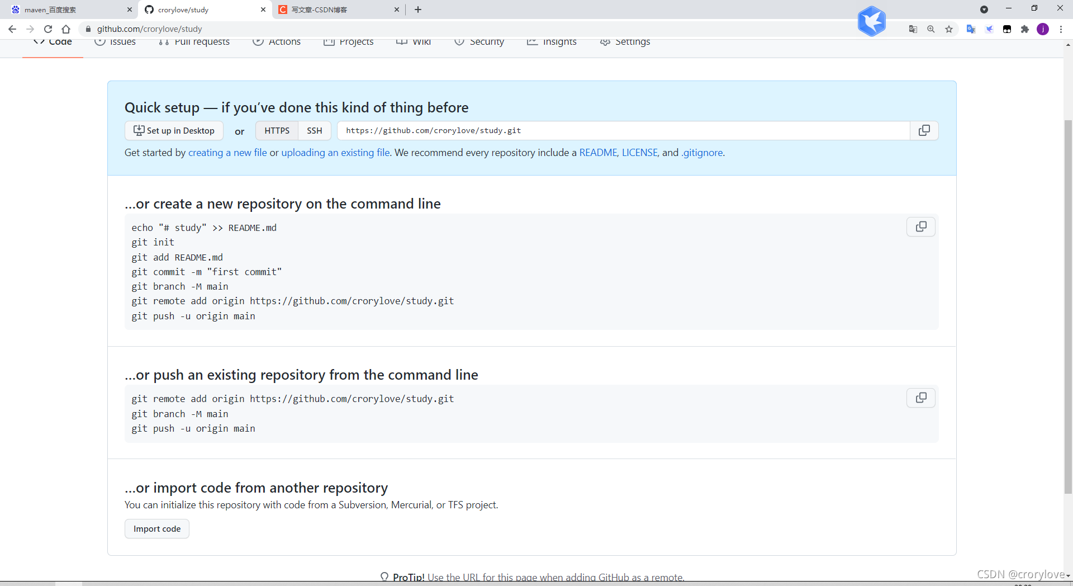Click the 'echo "# study" >> README.md' line

click(204, 228)
